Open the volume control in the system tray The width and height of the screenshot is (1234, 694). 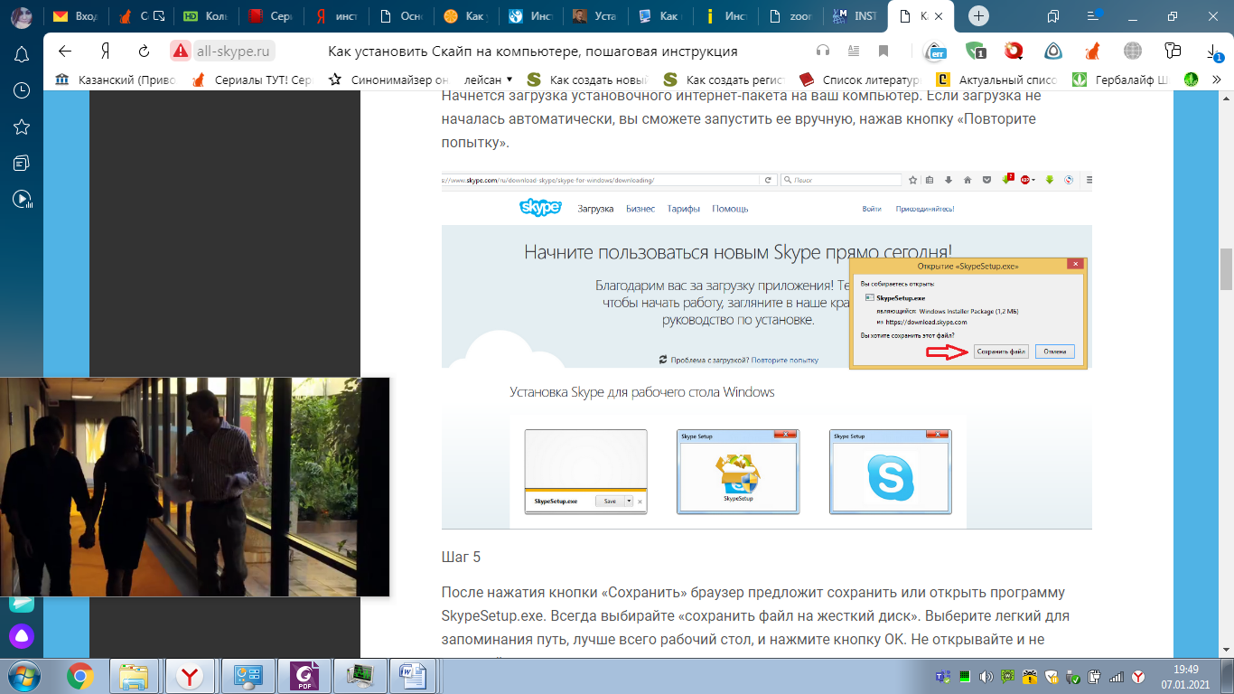pos(986,676)
